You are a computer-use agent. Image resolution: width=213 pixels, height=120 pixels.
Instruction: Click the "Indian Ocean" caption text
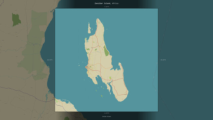coord(106,116)
